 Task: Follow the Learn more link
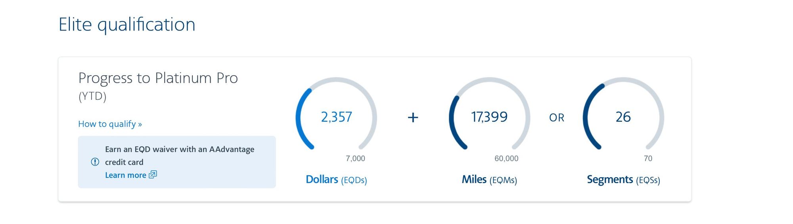point(125,175)
